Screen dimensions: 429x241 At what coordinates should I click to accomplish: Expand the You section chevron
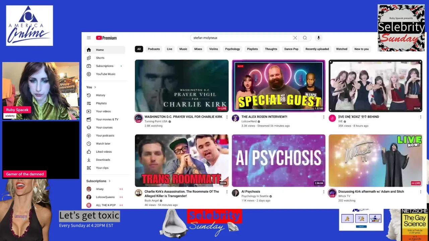click(x=95, y=87)
